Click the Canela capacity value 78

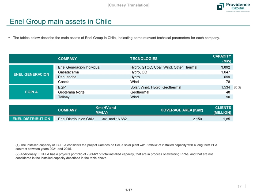(x=228, y=82)
